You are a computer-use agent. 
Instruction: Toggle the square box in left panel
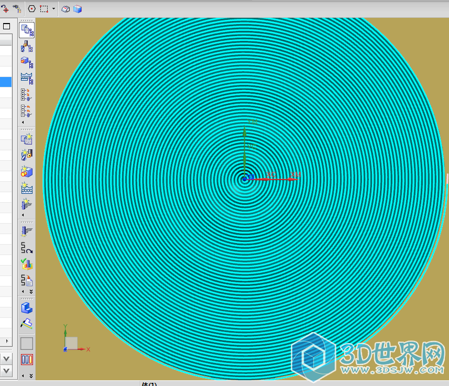pos(7,26)
